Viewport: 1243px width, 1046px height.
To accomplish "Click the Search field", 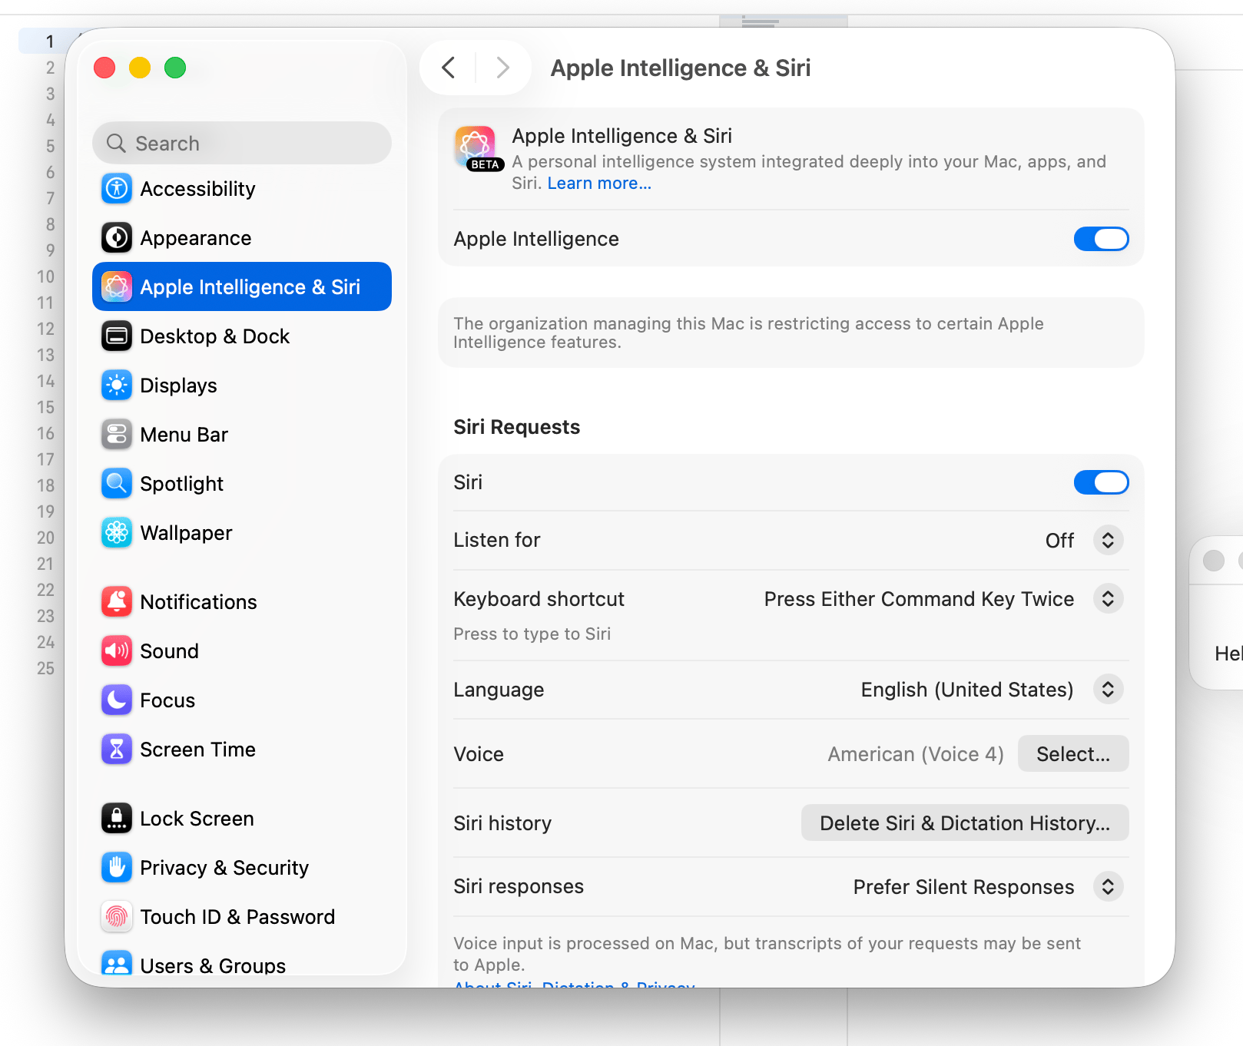I will tap(242, 144).
